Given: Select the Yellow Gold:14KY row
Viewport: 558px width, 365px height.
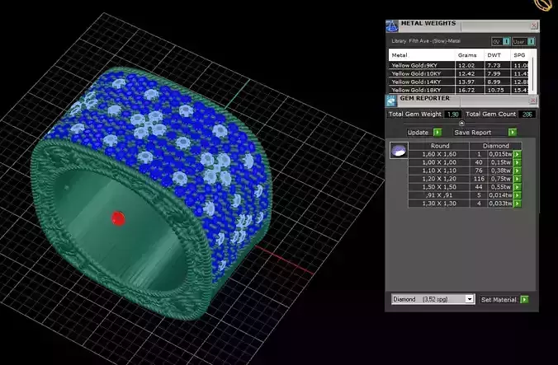Looking at the screenshot, I should 460,82.
